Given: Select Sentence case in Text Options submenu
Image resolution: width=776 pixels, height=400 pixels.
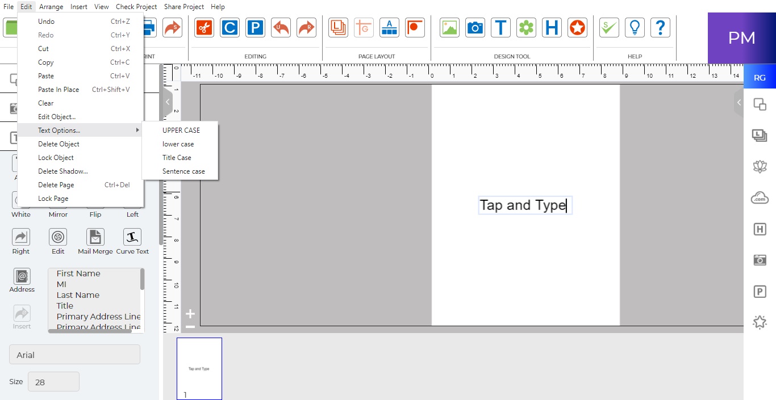Looking at the screenshot, I should coord(180,171).
